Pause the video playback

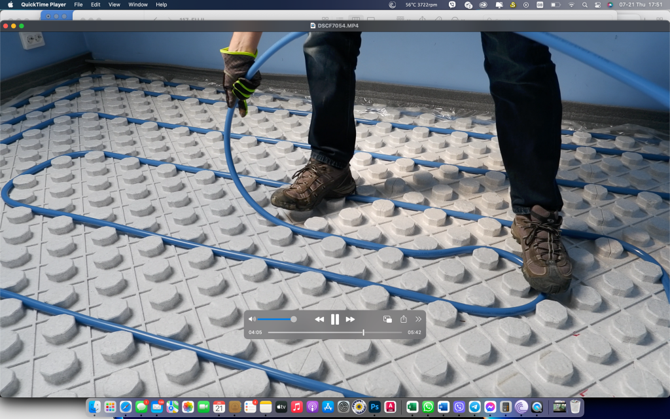334,319
